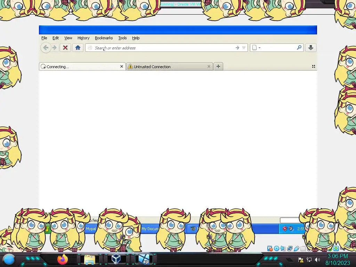Click the warning icon on Untrusted Connection tab
Image resolution: width=356 pixels, height=267 pixels.
(130, 66)
